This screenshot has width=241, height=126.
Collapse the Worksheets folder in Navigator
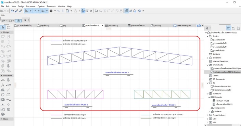[207, 65]
